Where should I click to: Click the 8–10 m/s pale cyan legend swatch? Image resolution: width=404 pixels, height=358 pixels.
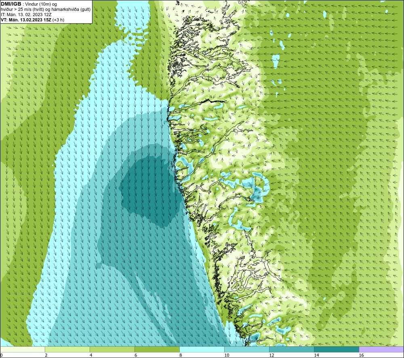[202, 349]
